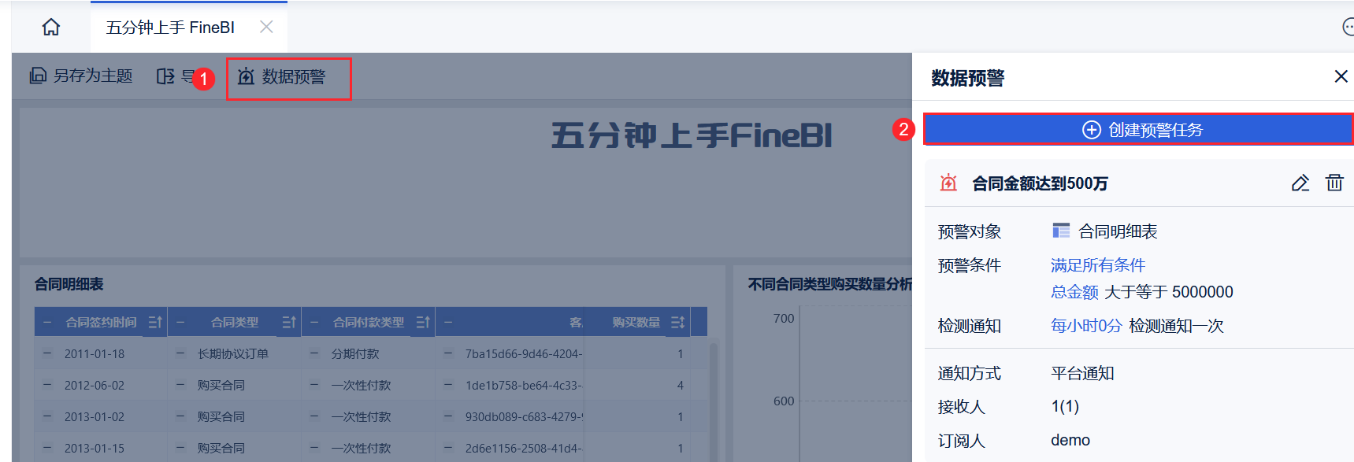The width and height of the screenshot is (1354, 462).
Task: Select the ID cell 2d6e1156-2508-41d4
Action: [x=523, y=448]
